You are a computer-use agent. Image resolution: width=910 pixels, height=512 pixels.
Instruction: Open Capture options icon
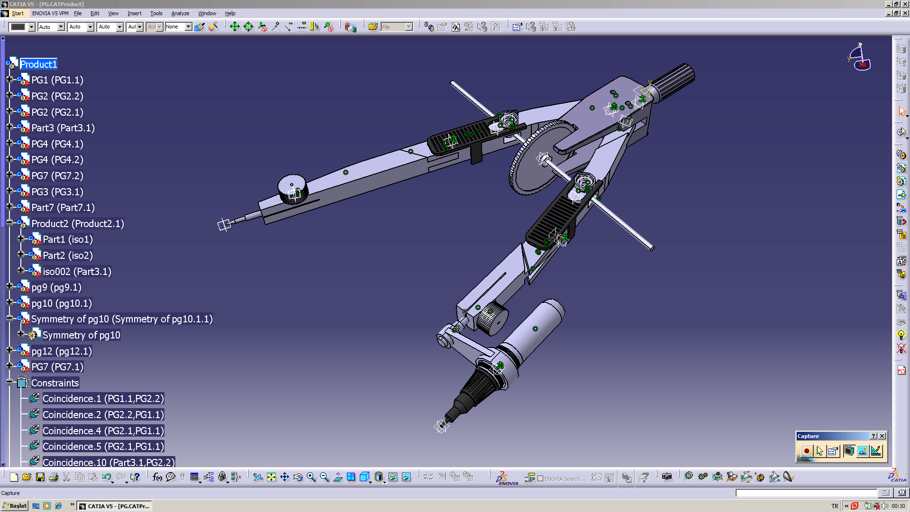click(833, 451)
